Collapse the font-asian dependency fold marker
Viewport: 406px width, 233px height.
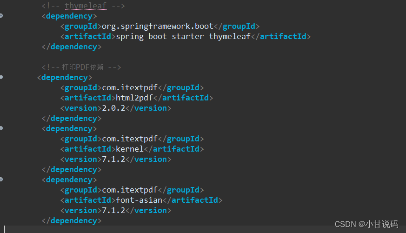[1, 180]
